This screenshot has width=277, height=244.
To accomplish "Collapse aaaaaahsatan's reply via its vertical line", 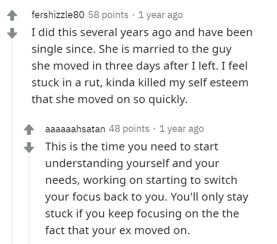I will coord(29,200).
